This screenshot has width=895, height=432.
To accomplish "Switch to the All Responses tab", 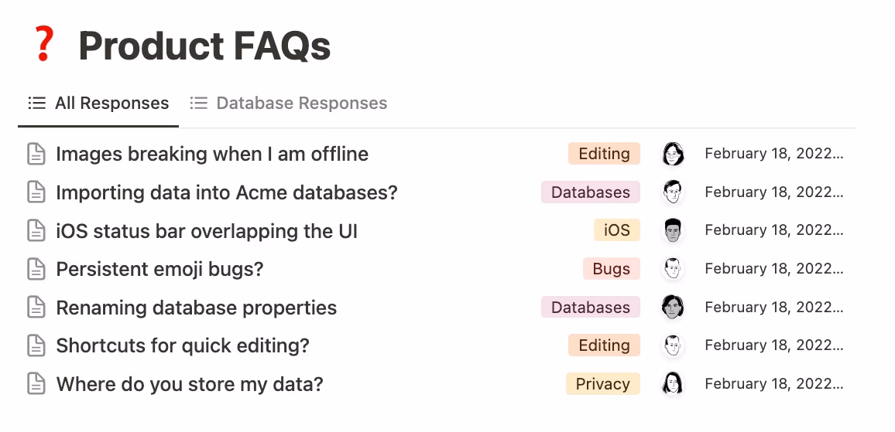I will click(x=98, y=104).
